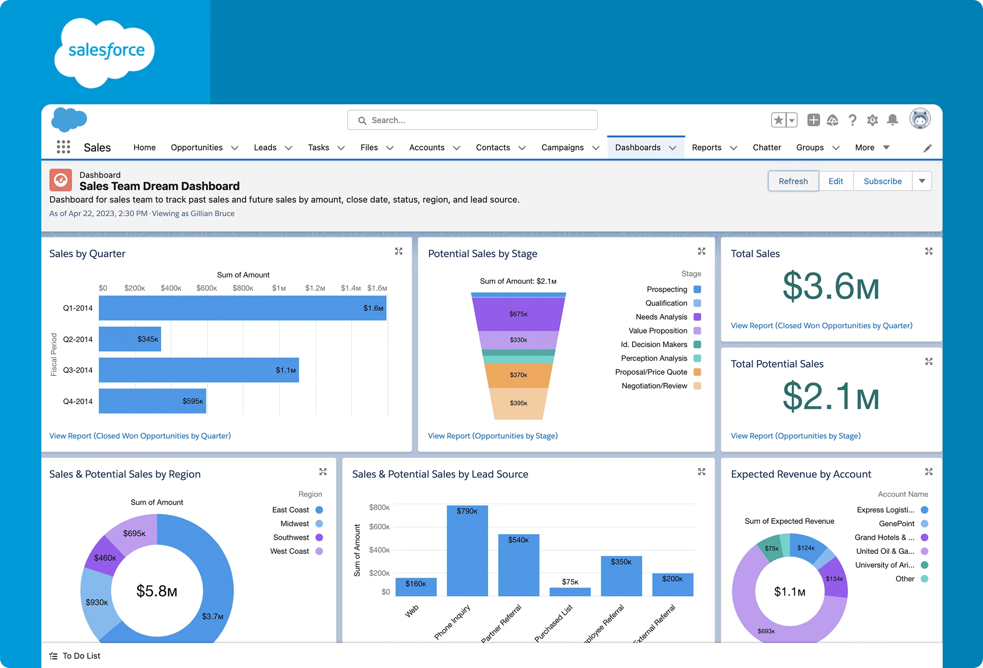Screen dimensions: 983x668
Task: Click the GenePoint legend swatch
Action: pyautogui.click(x=925, y=523)
